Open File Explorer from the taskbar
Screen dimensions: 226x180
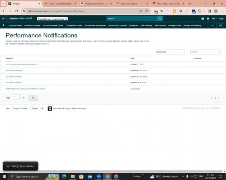point(73,176)
